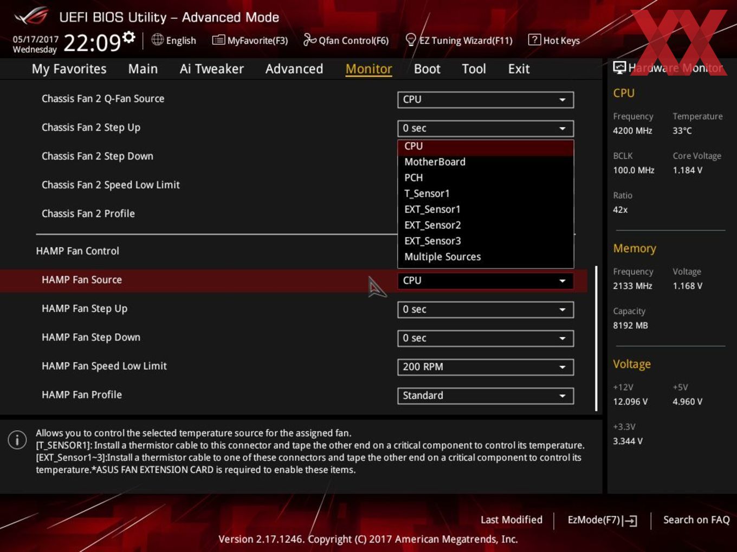Select EXT_Sensor1 option
Screen dimensions: 737x552
(x=486, y=209)
